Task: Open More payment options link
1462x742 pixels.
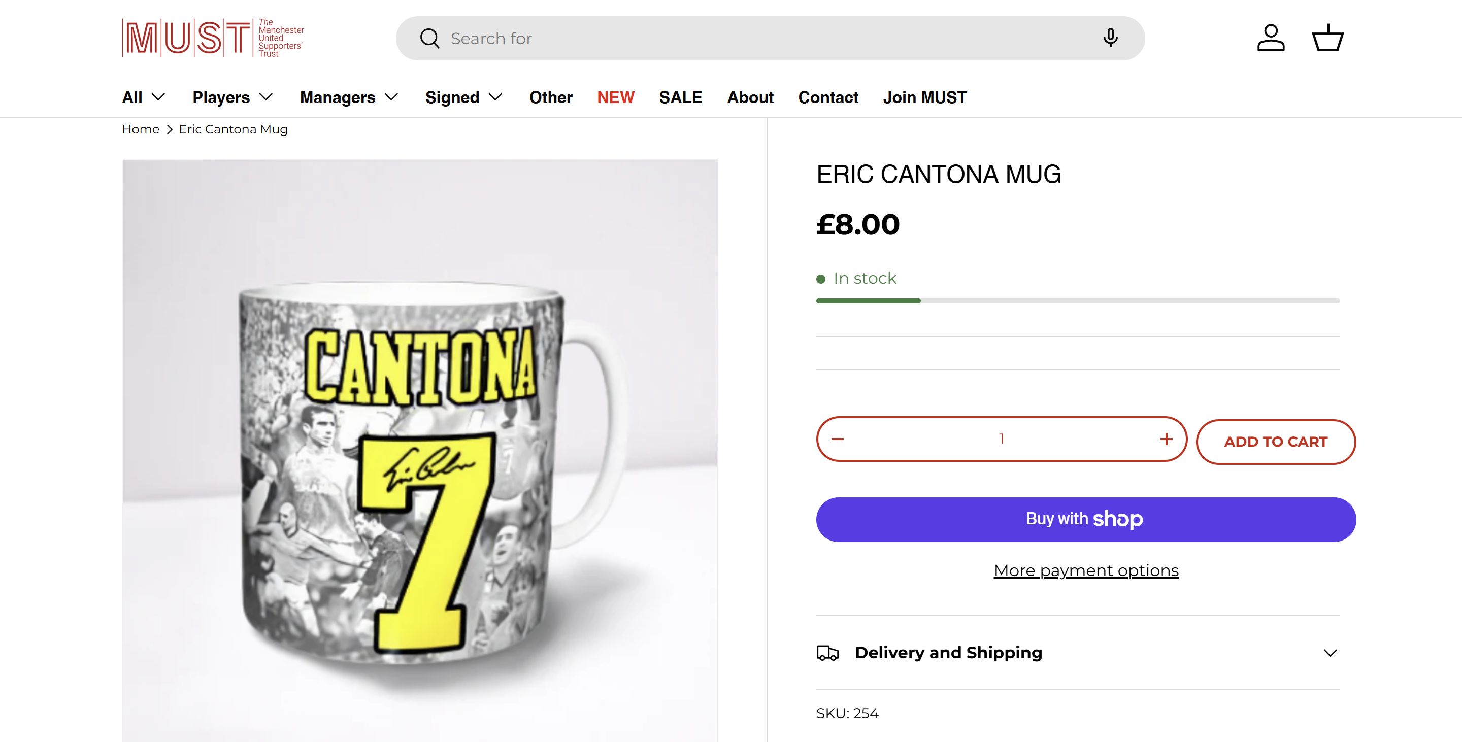Action: tap(1085, 570)
